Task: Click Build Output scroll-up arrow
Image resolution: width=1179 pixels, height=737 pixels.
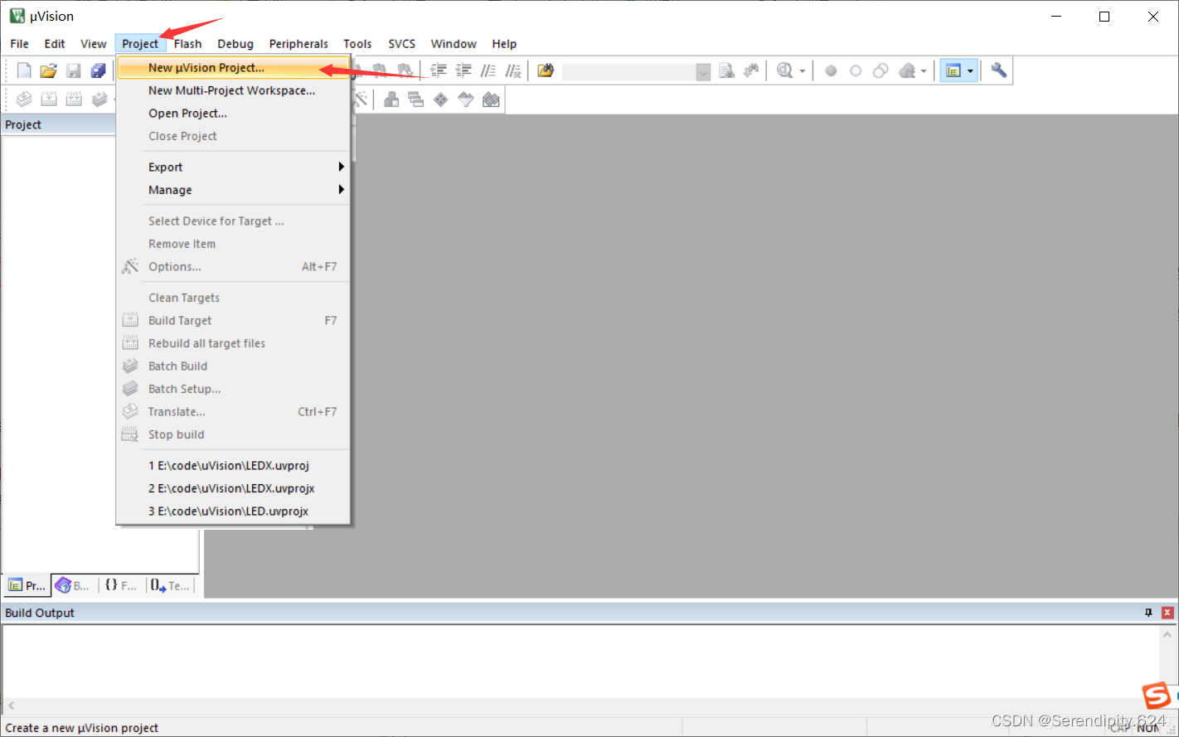Action: (1167, 635)
